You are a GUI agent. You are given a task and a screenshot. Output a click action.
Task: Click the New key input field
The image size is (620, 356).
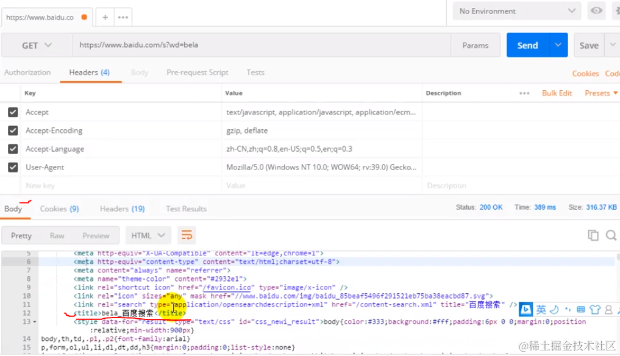tap(121, 185)
